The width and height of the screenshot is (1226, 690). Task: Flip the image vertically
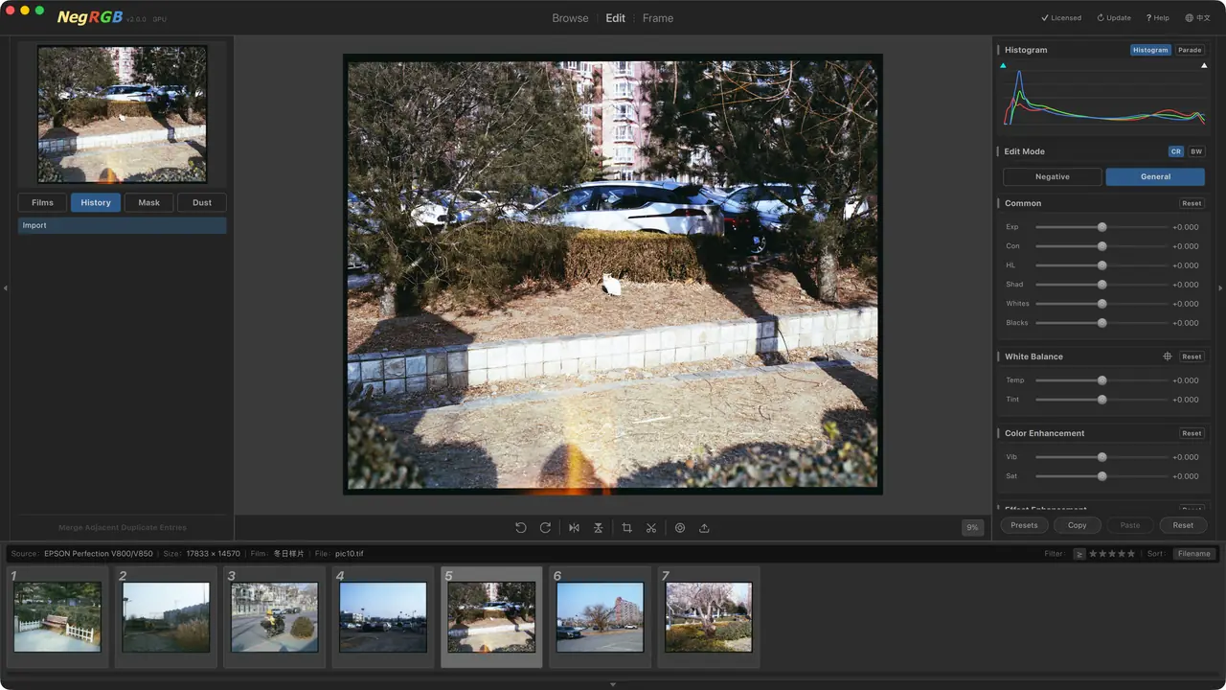pos(598,528)
